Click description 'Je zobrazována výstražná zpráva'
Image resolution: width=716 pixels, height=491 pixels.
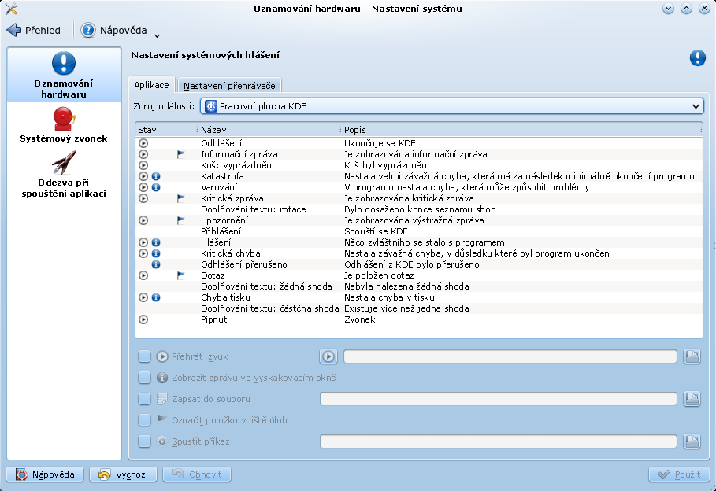coord(414,220)
